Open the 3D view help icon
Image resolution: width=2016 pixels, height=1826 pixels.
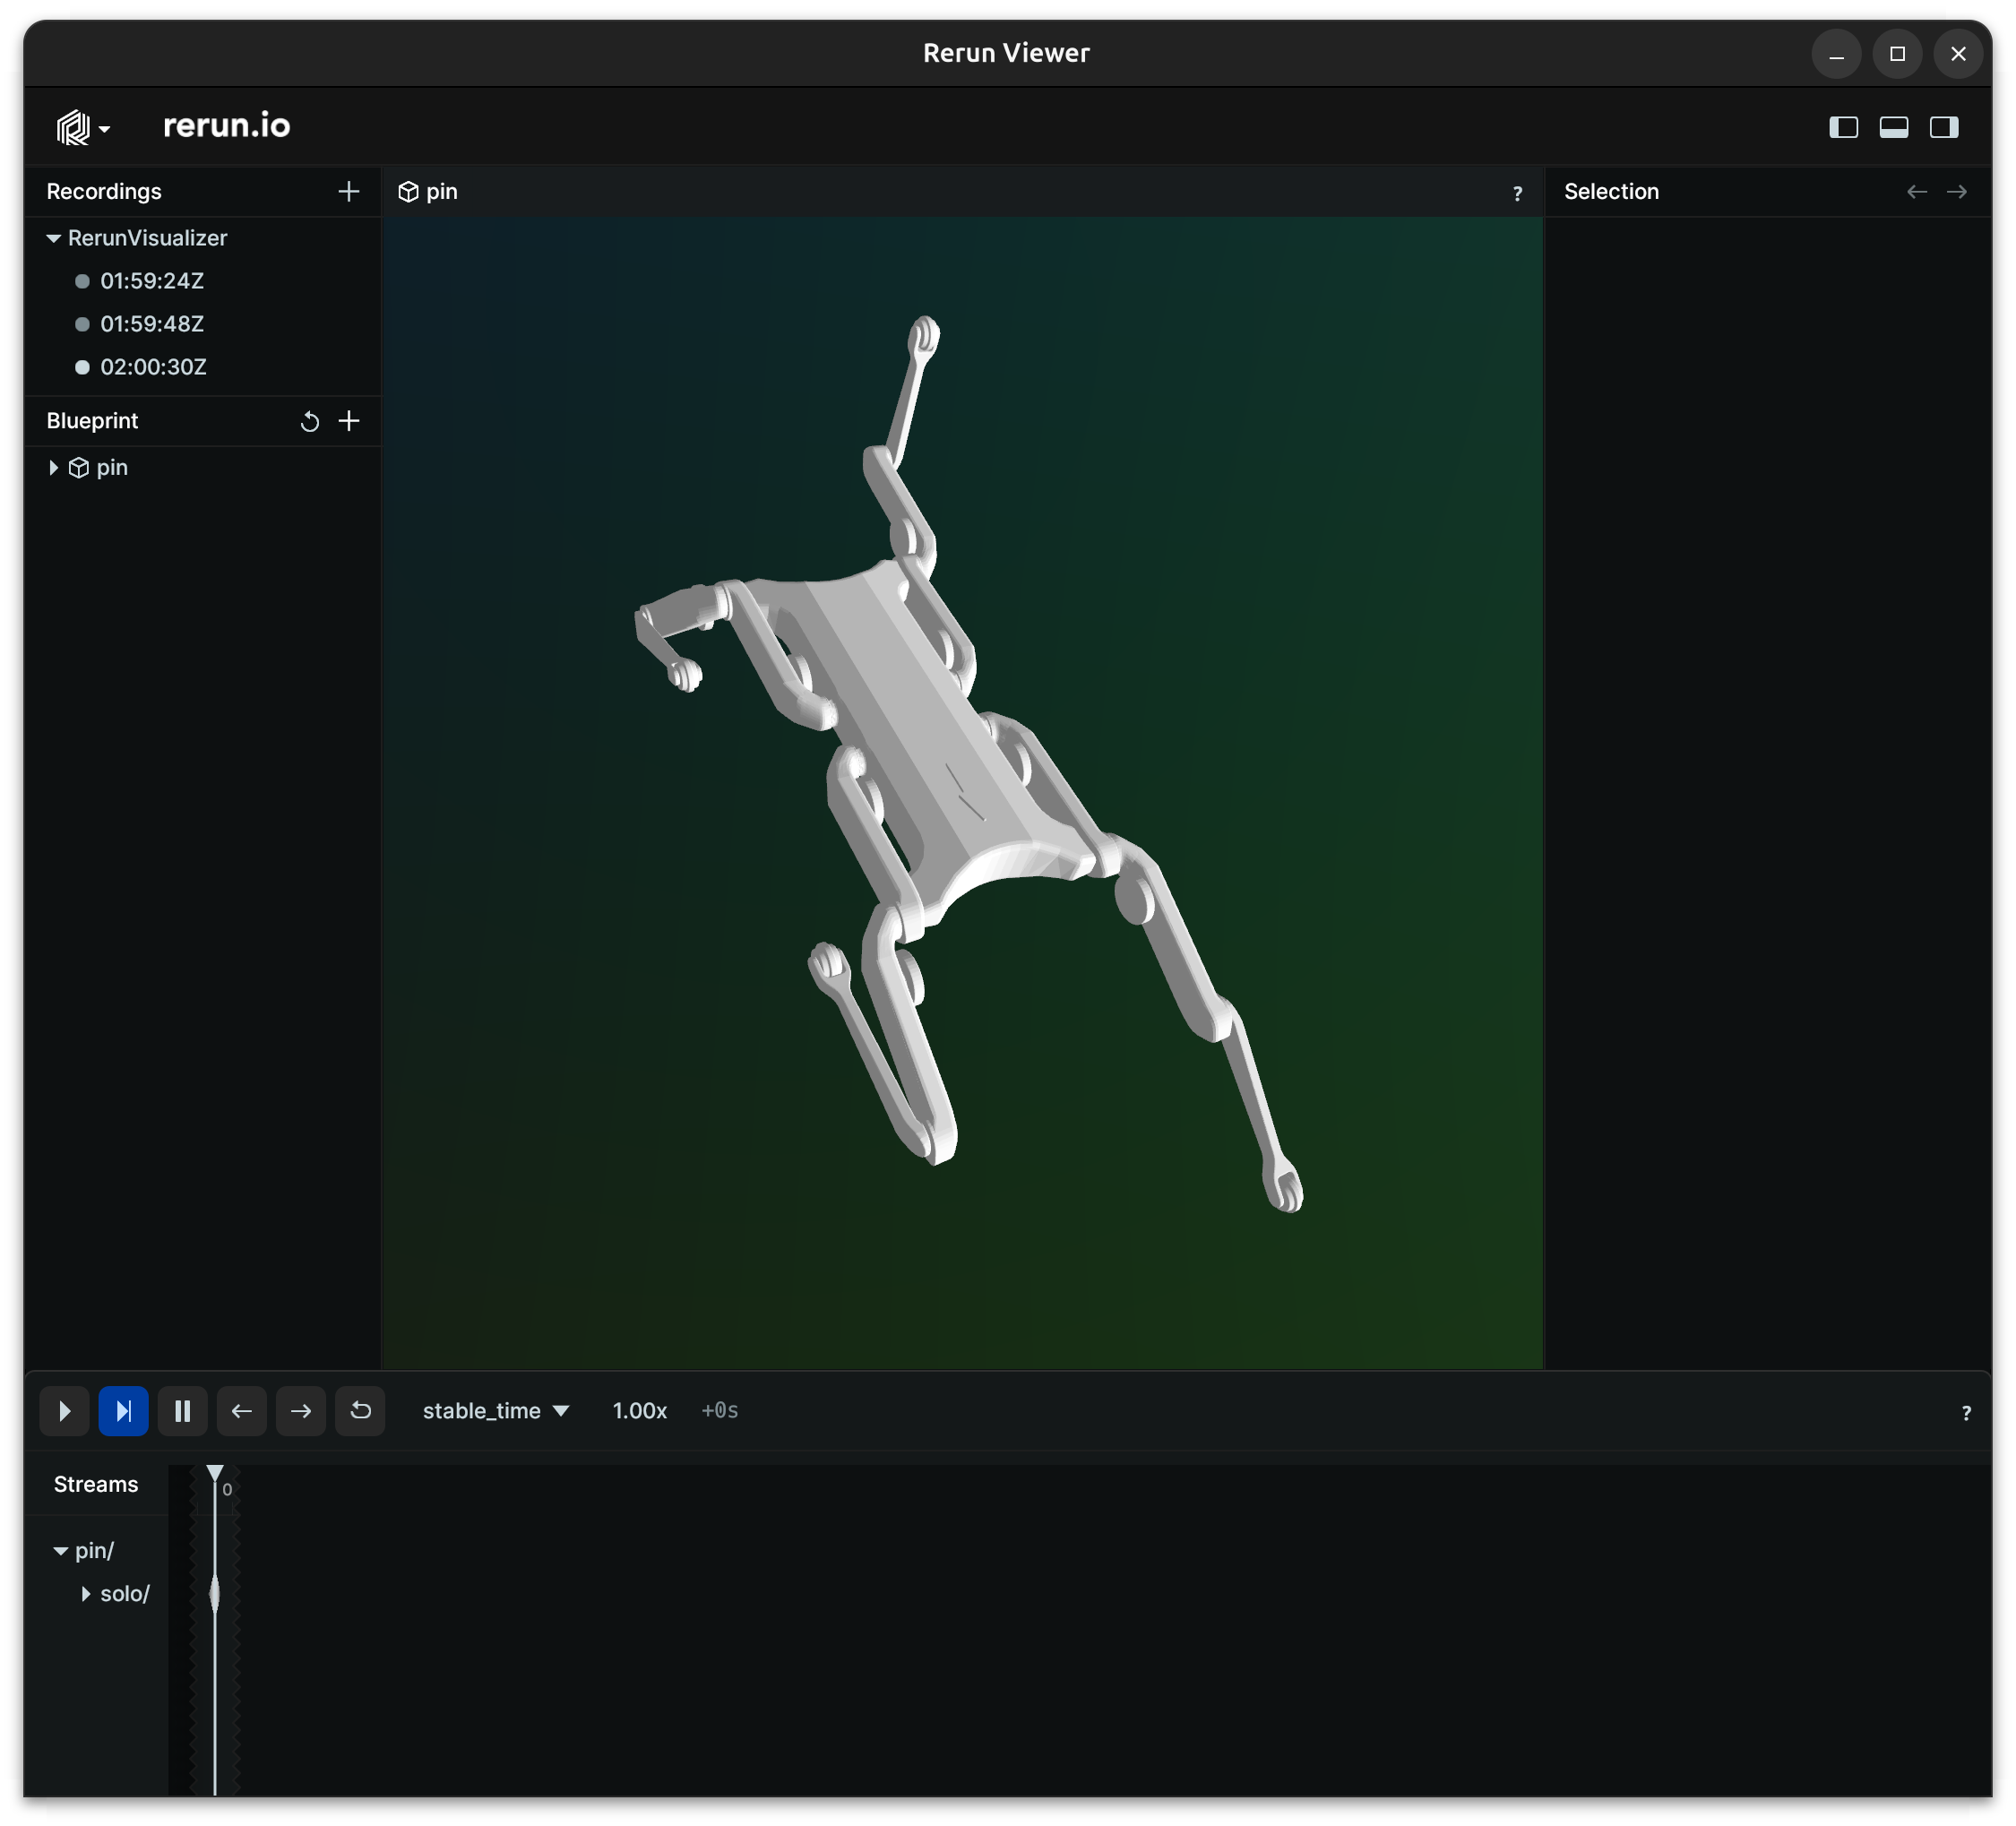click(x=1517, y=193)
